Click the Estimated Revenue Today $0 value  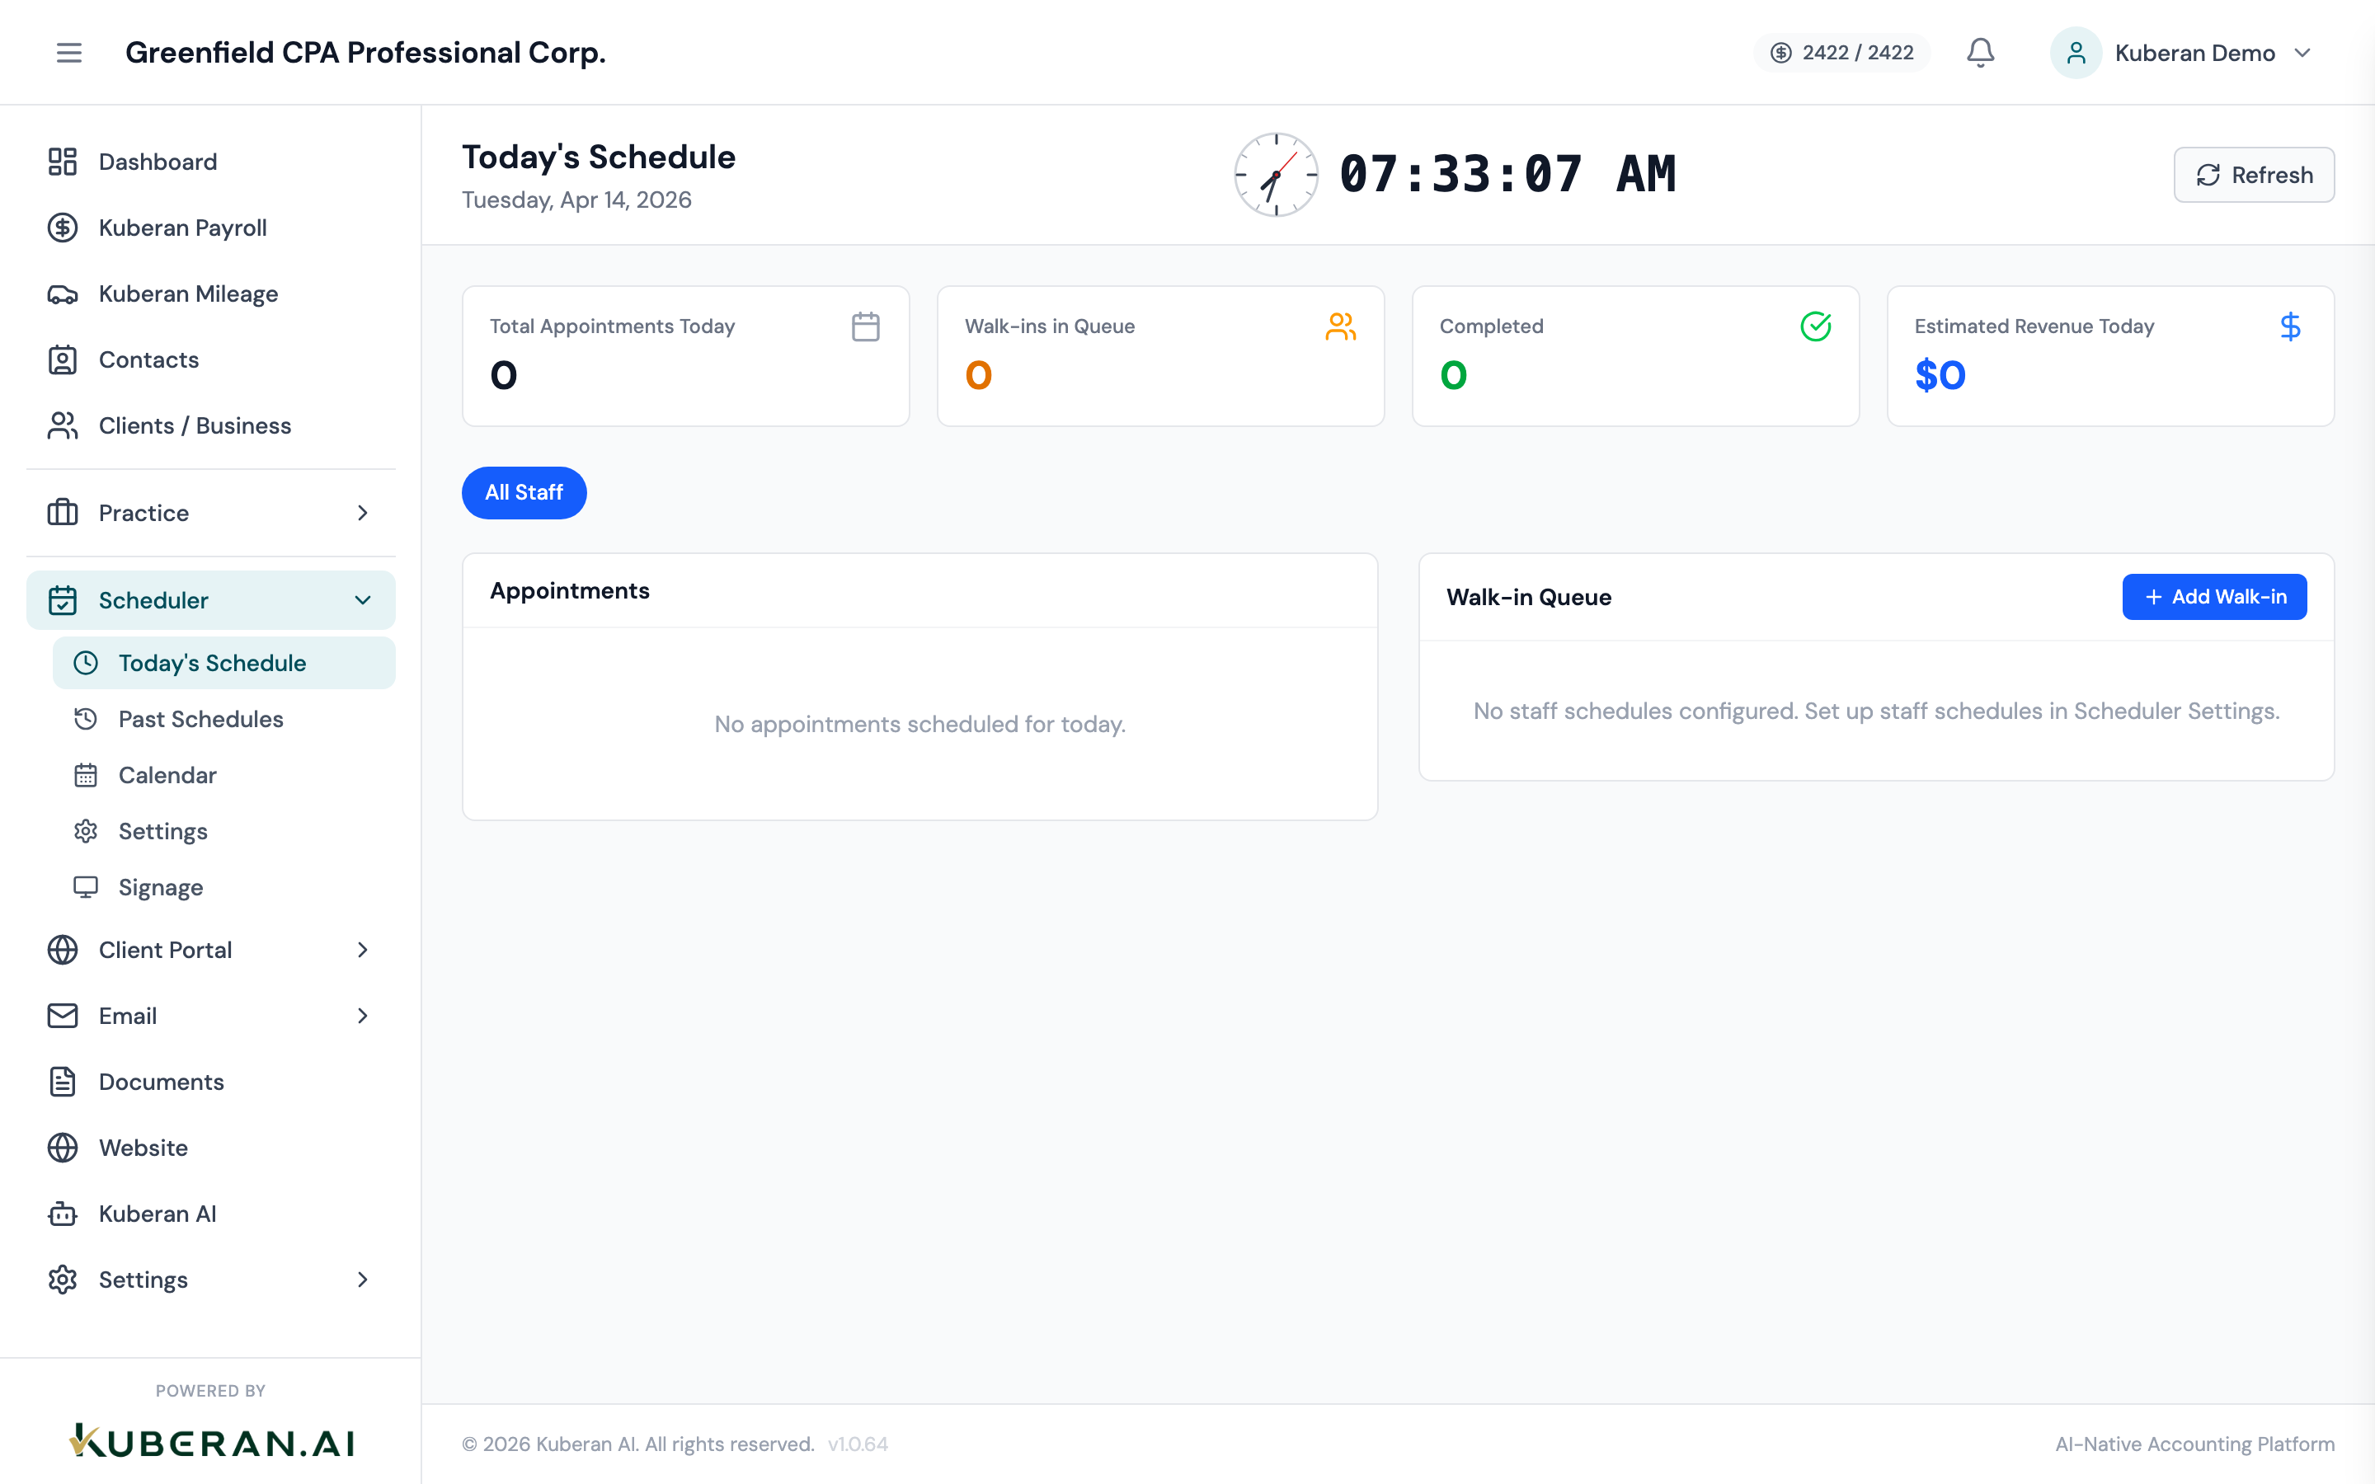[1940, 375]
